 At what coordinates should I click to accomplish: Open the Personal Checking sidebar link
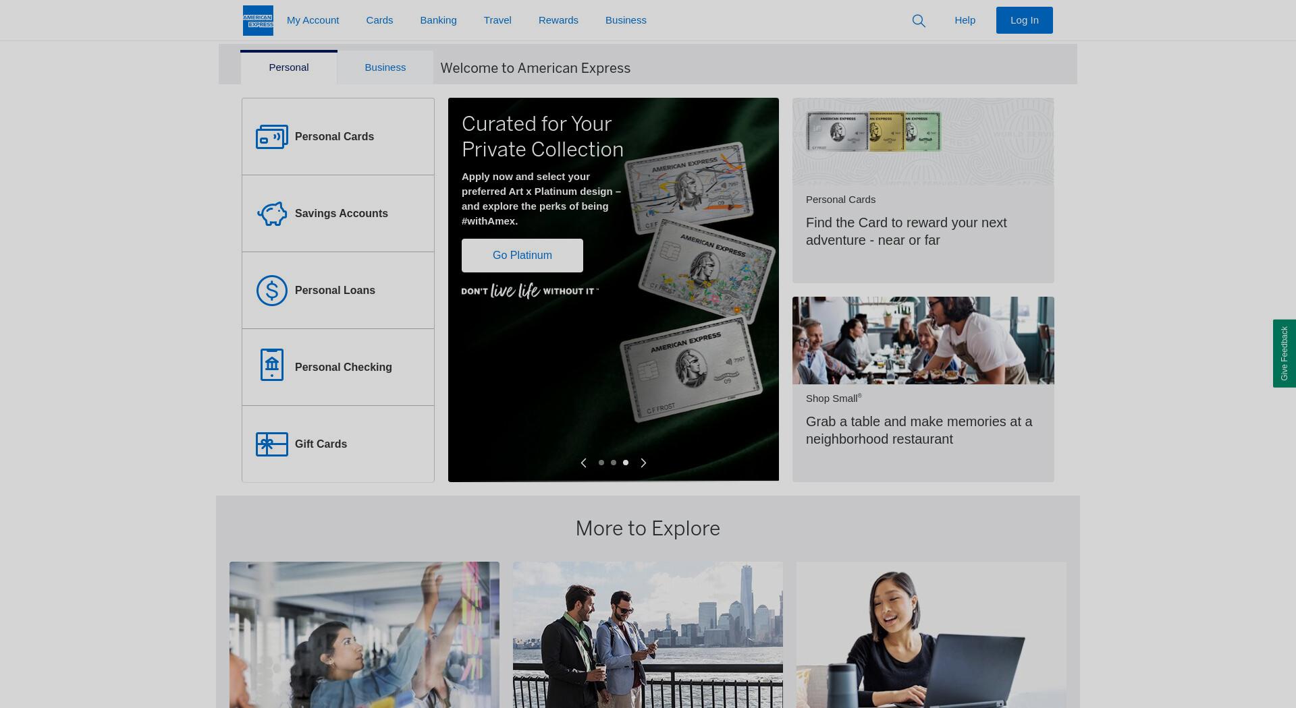(x=338, y=367)
